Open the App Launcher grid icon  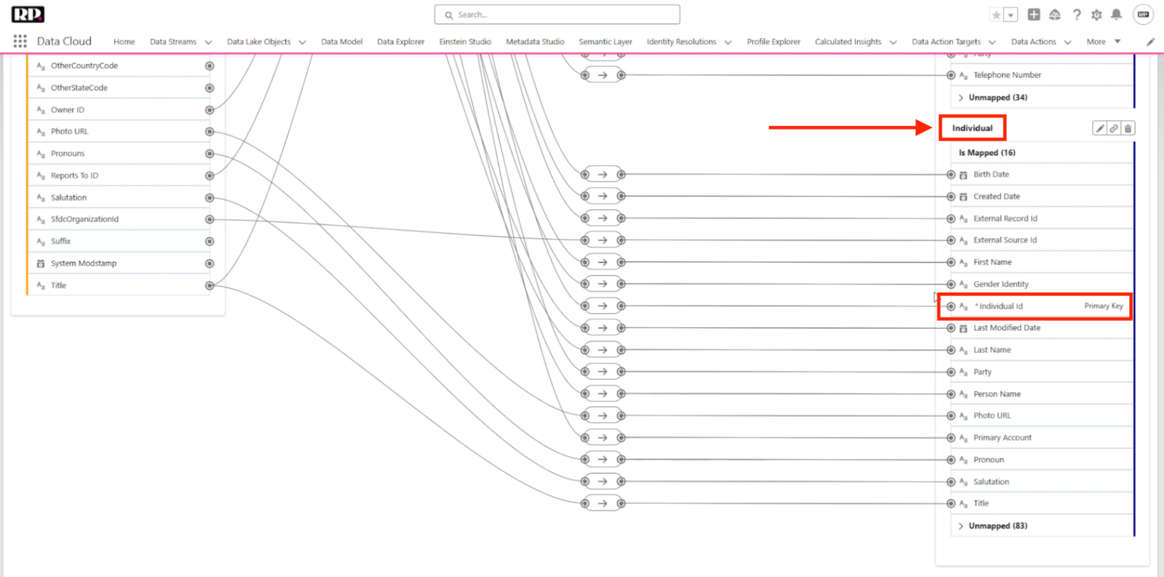[x=20, y=41]
